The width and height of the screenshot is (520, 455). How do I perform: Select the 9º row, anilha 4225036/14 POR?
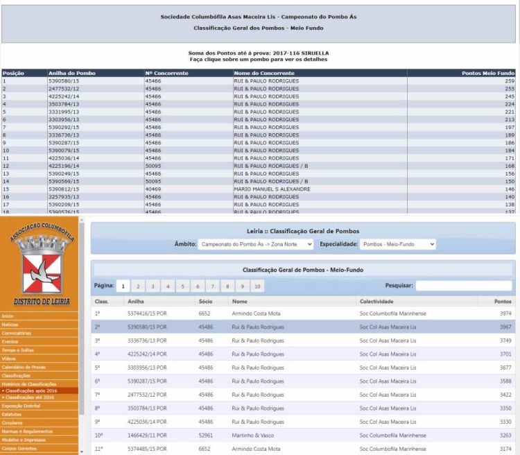pos(303,422)
